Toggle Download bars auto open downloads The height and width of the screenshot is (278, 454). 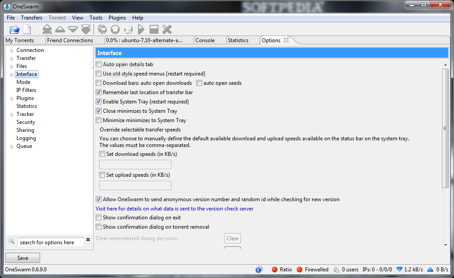coord(99,83)
